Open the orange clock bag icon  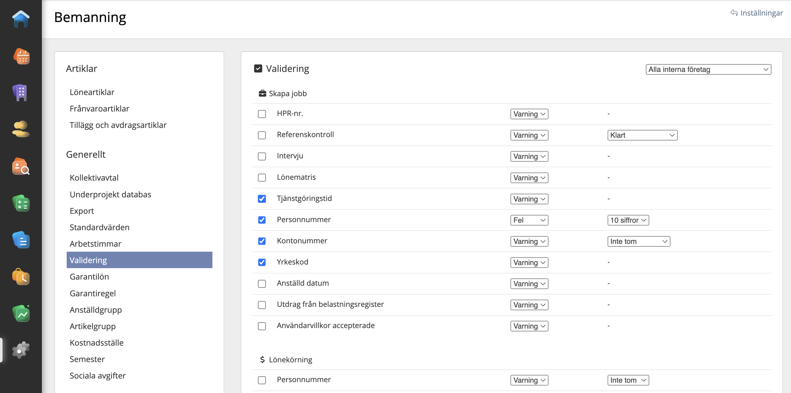coord(21,276)
